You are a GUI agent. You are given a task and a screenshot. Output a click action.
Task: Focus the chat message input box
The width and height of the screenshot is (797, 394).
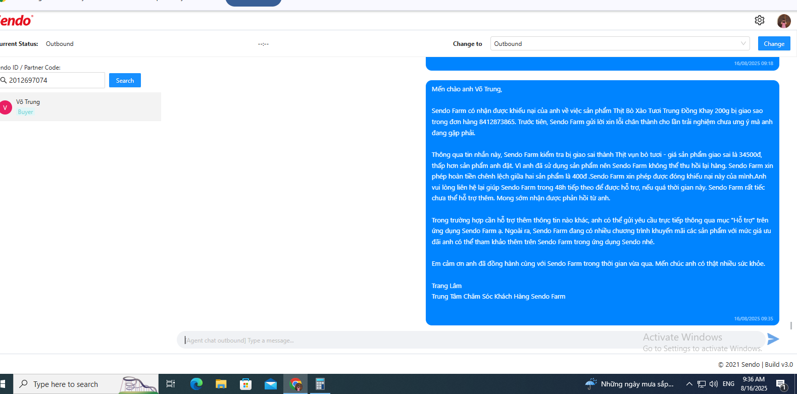(471, 340)
